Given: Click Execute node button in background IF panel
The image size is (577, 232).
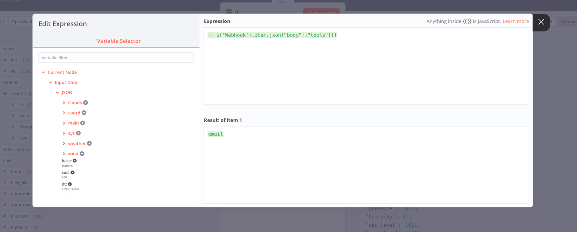Looking at the screenshot, I should pos(321,12).
